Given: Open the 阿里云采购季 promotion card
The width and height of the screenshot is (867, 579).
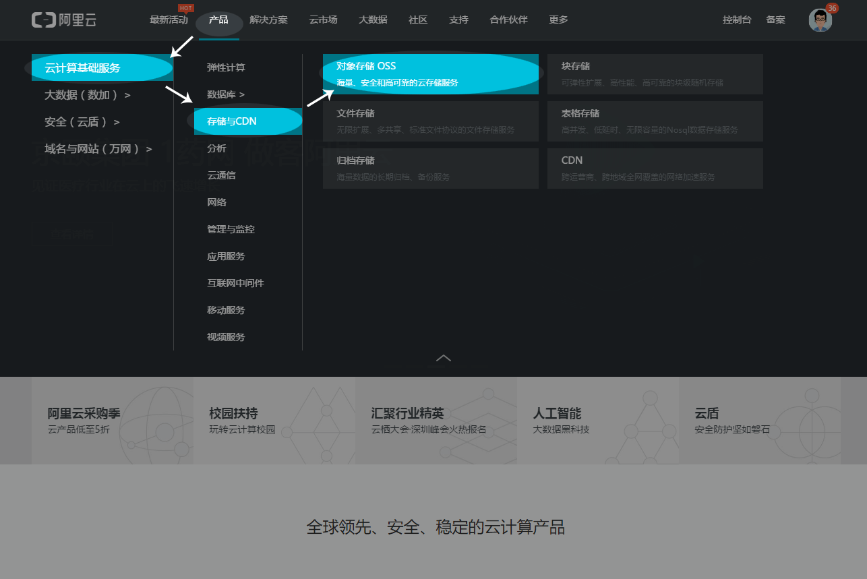Looking at the screenshot, I should (x=113, y=421).
